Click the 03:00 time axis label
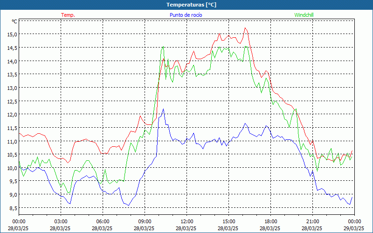373x233 pixels. pyautogui.click(x=61, y=222)
